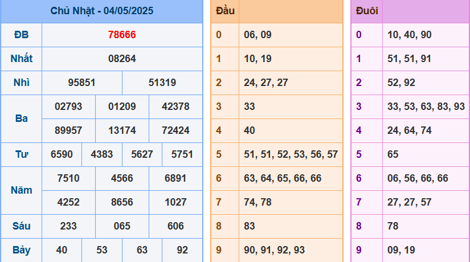Click Đuôi row 7 values 27, 27, 57

(x=410, y=202)
